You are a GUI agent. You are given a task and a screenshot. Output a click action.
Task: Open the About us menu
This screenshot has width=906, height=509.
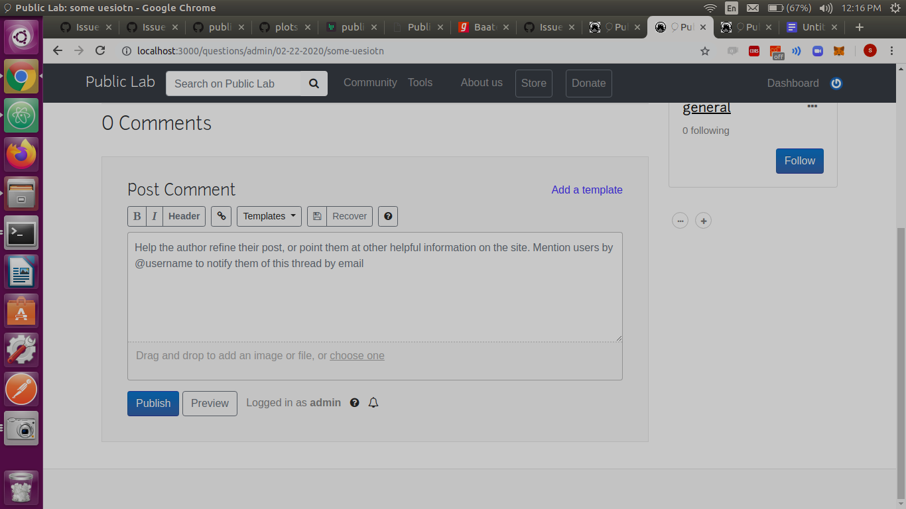pyautogui.click(x=482, y=83)
